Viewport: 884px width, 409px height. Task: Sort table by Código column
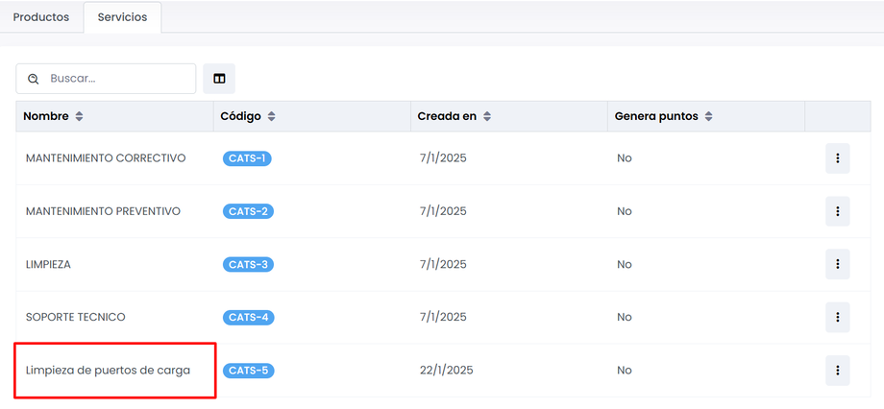click(272, 116)
